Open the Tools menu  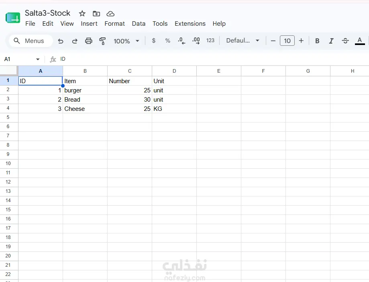[160, 24]
